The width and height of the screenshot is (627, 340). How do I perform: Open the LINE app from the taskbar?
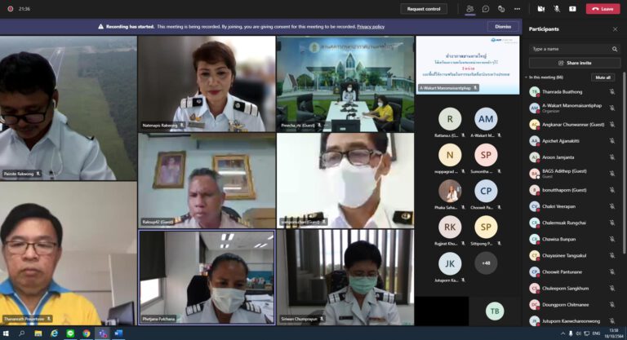(x=70, y=333)
